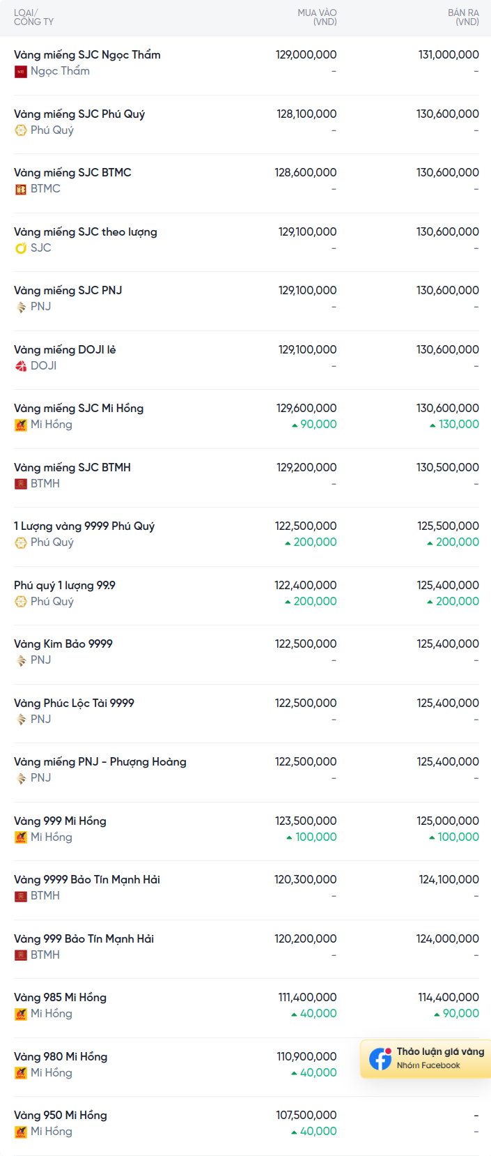This screenshot has width=491, height=1156.
Task: Click Mi Hồng logo under Vàng 985
Action: (x=21, y=1014)
